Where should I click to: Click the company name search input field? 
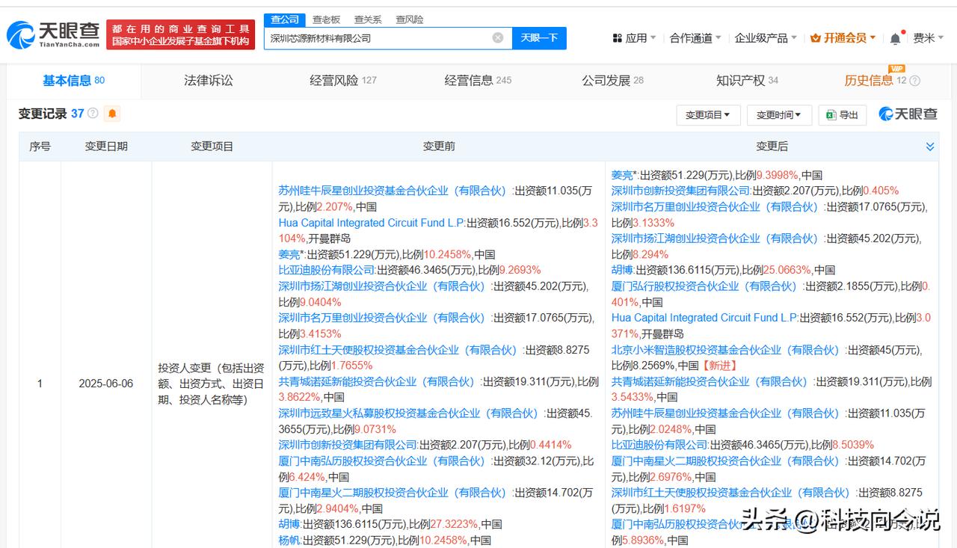[378, 38]
